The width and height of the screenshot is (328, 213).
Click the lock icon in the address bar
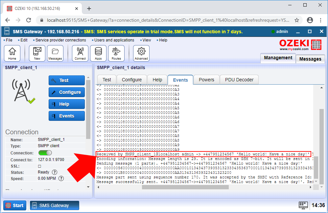[42, 20]
